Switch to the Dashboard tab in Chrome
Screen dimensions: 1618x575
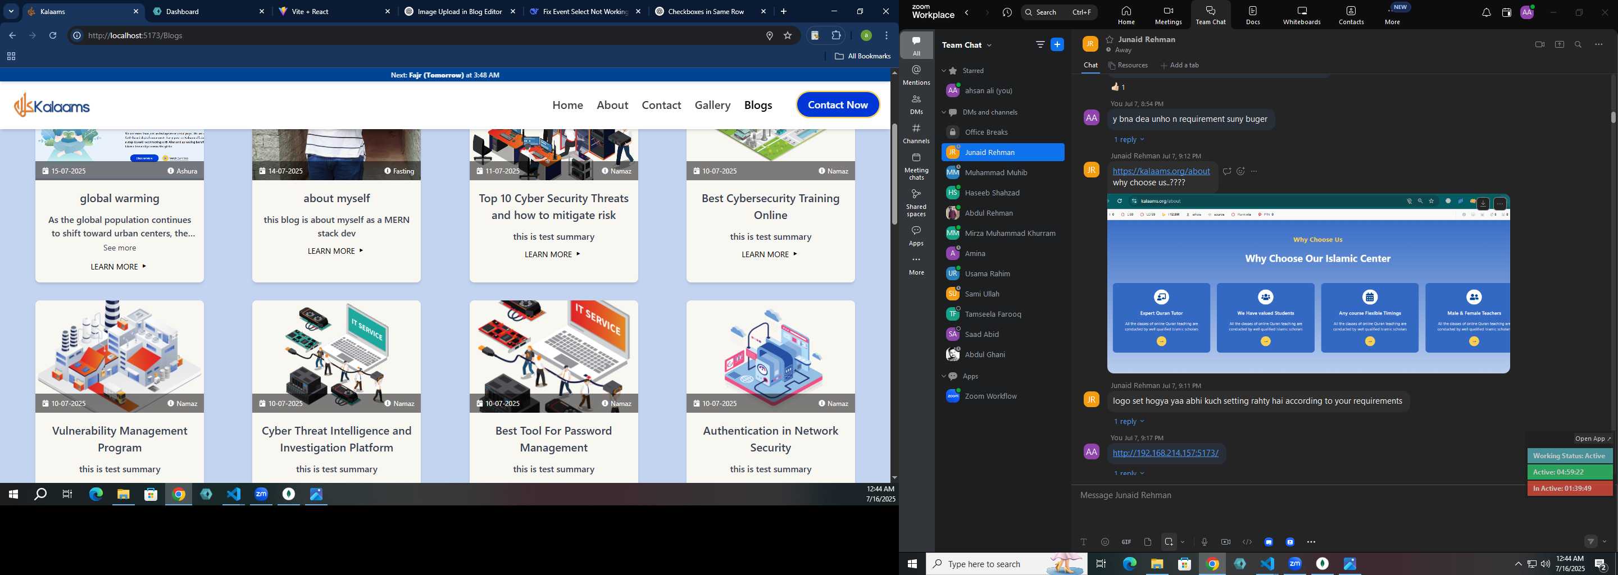(x=210, y=11)
